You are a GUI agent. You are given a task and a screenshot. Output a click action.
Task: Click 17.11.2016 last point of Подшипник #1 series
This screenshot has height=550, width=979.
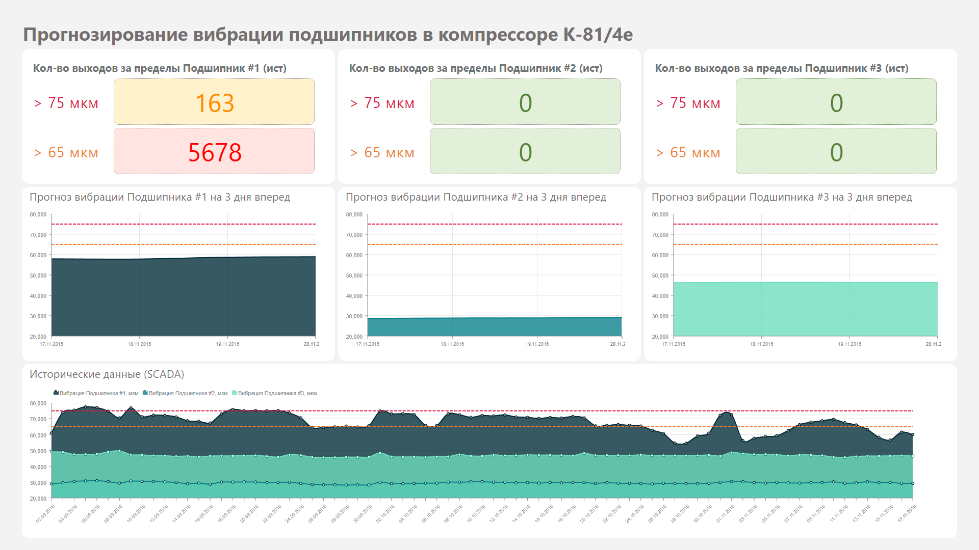(x=913, y=435)
